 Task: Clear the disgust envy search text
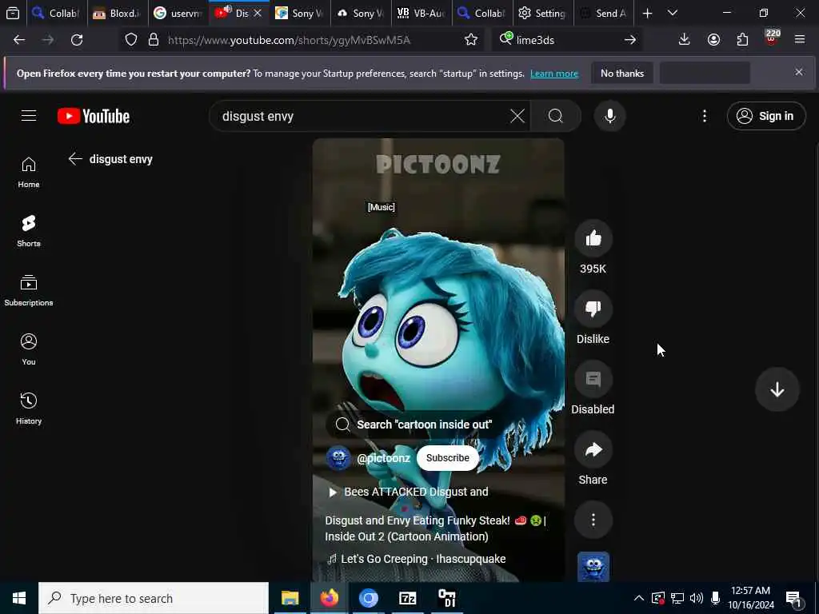click(517, 116)
